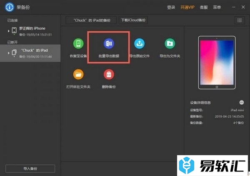Click the 导出原始文件 export original files icon
The image size is (250, 176).
139,43
